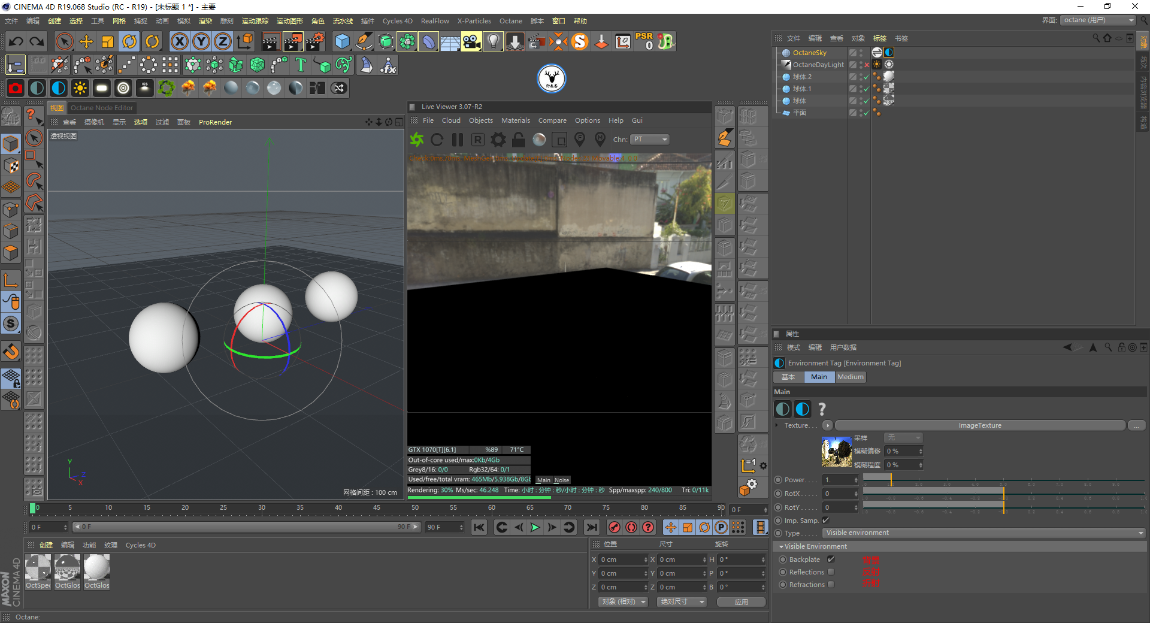
Task: Click the 应用 apply button
Action: pos(742,601)
